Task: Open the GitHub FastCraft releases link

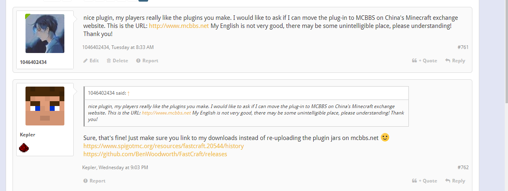Action: pos(155,154)
